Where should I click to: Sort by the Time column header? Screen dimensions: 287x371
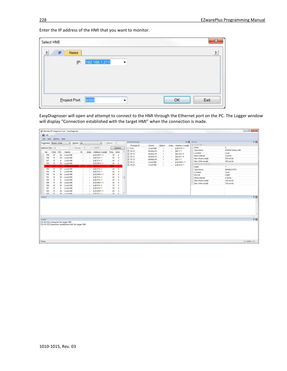(111, 152)
